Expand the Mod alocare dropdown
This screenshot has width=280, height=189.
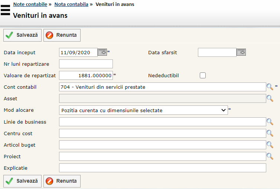[143, 110]
